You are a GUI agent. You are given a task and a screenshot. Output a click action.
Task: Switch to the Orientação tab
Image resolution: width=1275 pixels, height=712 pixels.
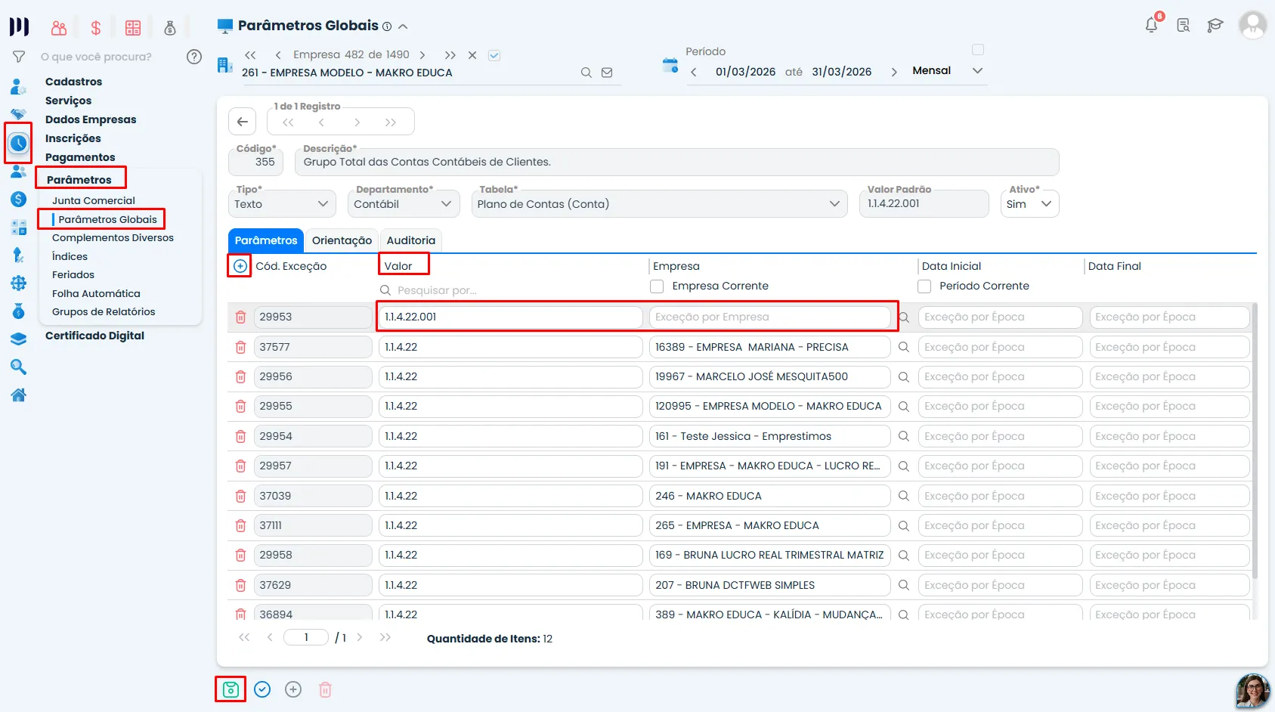(x=342, y=240)
